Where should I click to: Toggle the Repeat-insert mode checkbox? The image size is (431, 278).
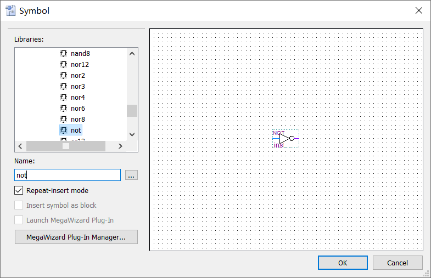[x=19, y=190]
